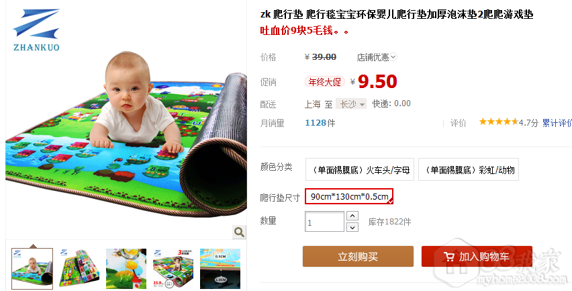Click the quantity input field
Screen dimensions: 572x291
(x=324, y=222)
